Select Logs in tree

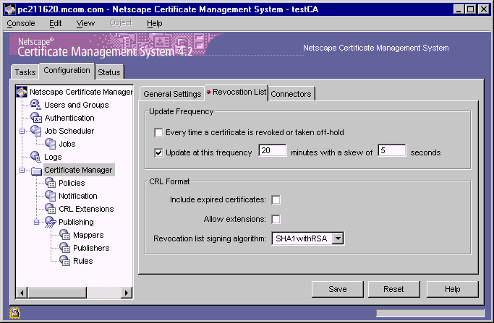(53, 157)
